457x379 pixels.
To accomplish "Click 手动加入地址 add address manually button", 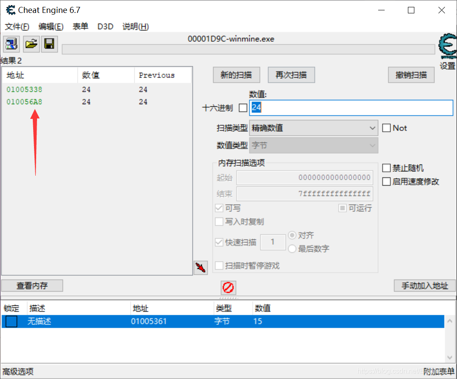I will (425, 286).
